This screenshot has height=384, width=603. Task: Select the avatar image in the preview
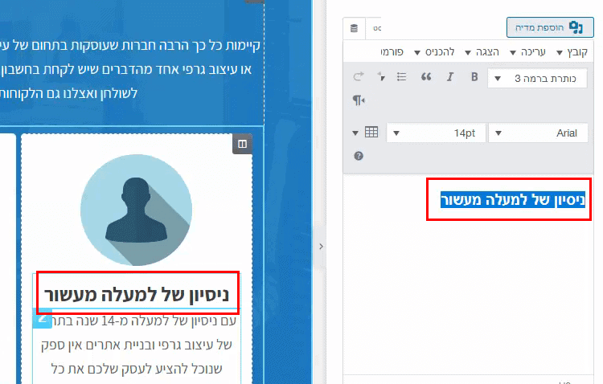[x=136, y=210]
